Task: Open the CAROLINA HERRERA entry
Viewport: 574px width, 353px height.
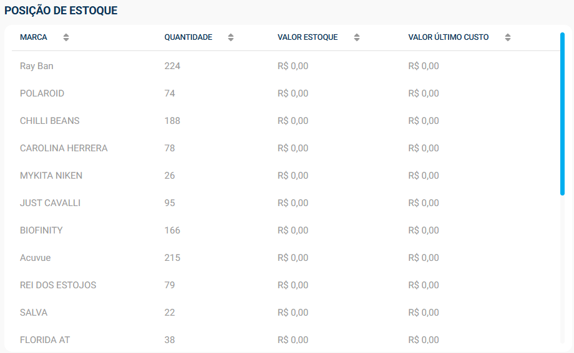Action: (x=64, y=148)
